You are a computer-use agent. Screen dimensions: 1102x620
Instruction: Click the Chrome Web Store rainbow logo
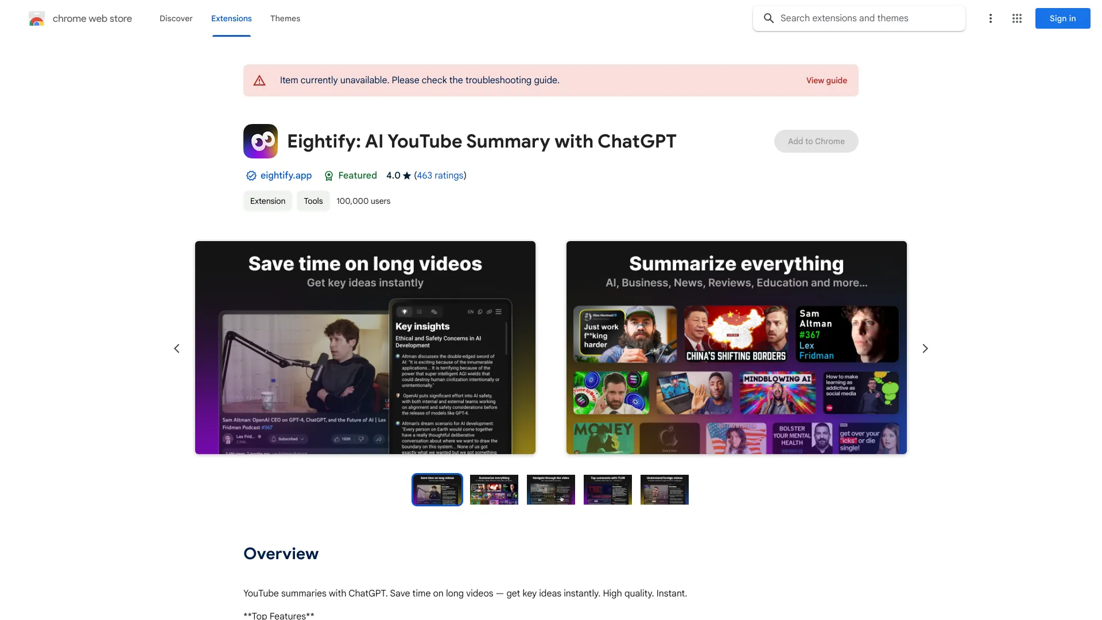36,17
